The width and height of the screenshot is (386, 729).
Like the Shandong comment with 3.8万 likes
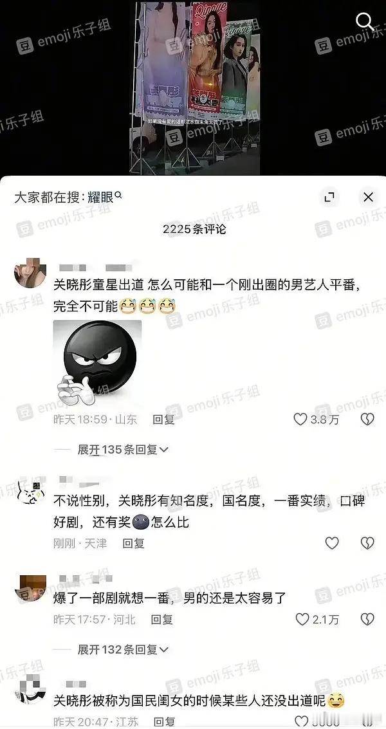(300, 420)
